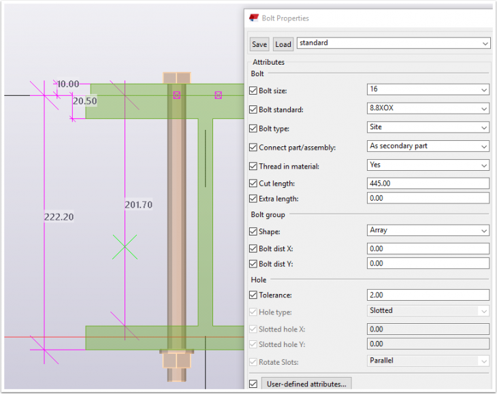Image resolution: width=497 pixels, height=394 pixels.
Task: Click the Tekla icon in dialog title bar
Action: 253,18
